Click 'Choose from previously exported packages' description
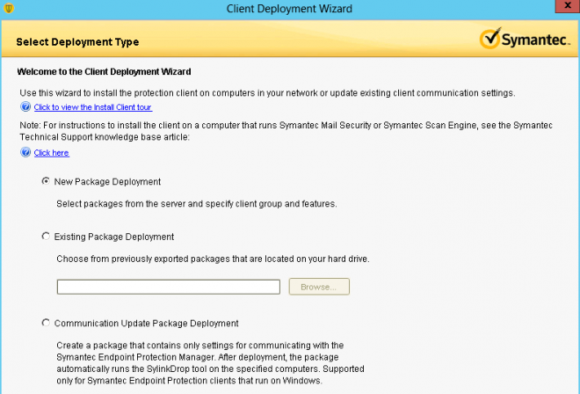580x394 pixels. coord(213,259)
